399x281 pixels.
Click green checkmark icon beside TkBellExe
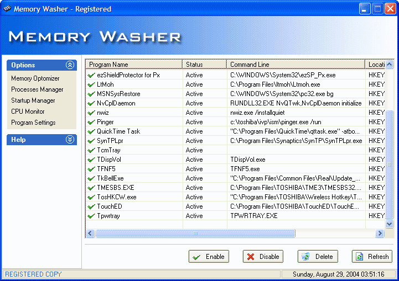click(x=91, y=179)
